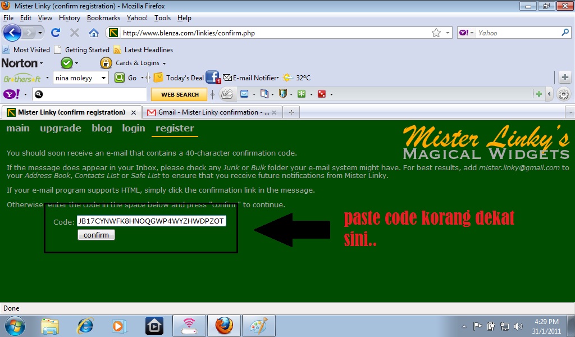
Task: Add a toolbar button with green plus
Action: [x=539, y=94]
